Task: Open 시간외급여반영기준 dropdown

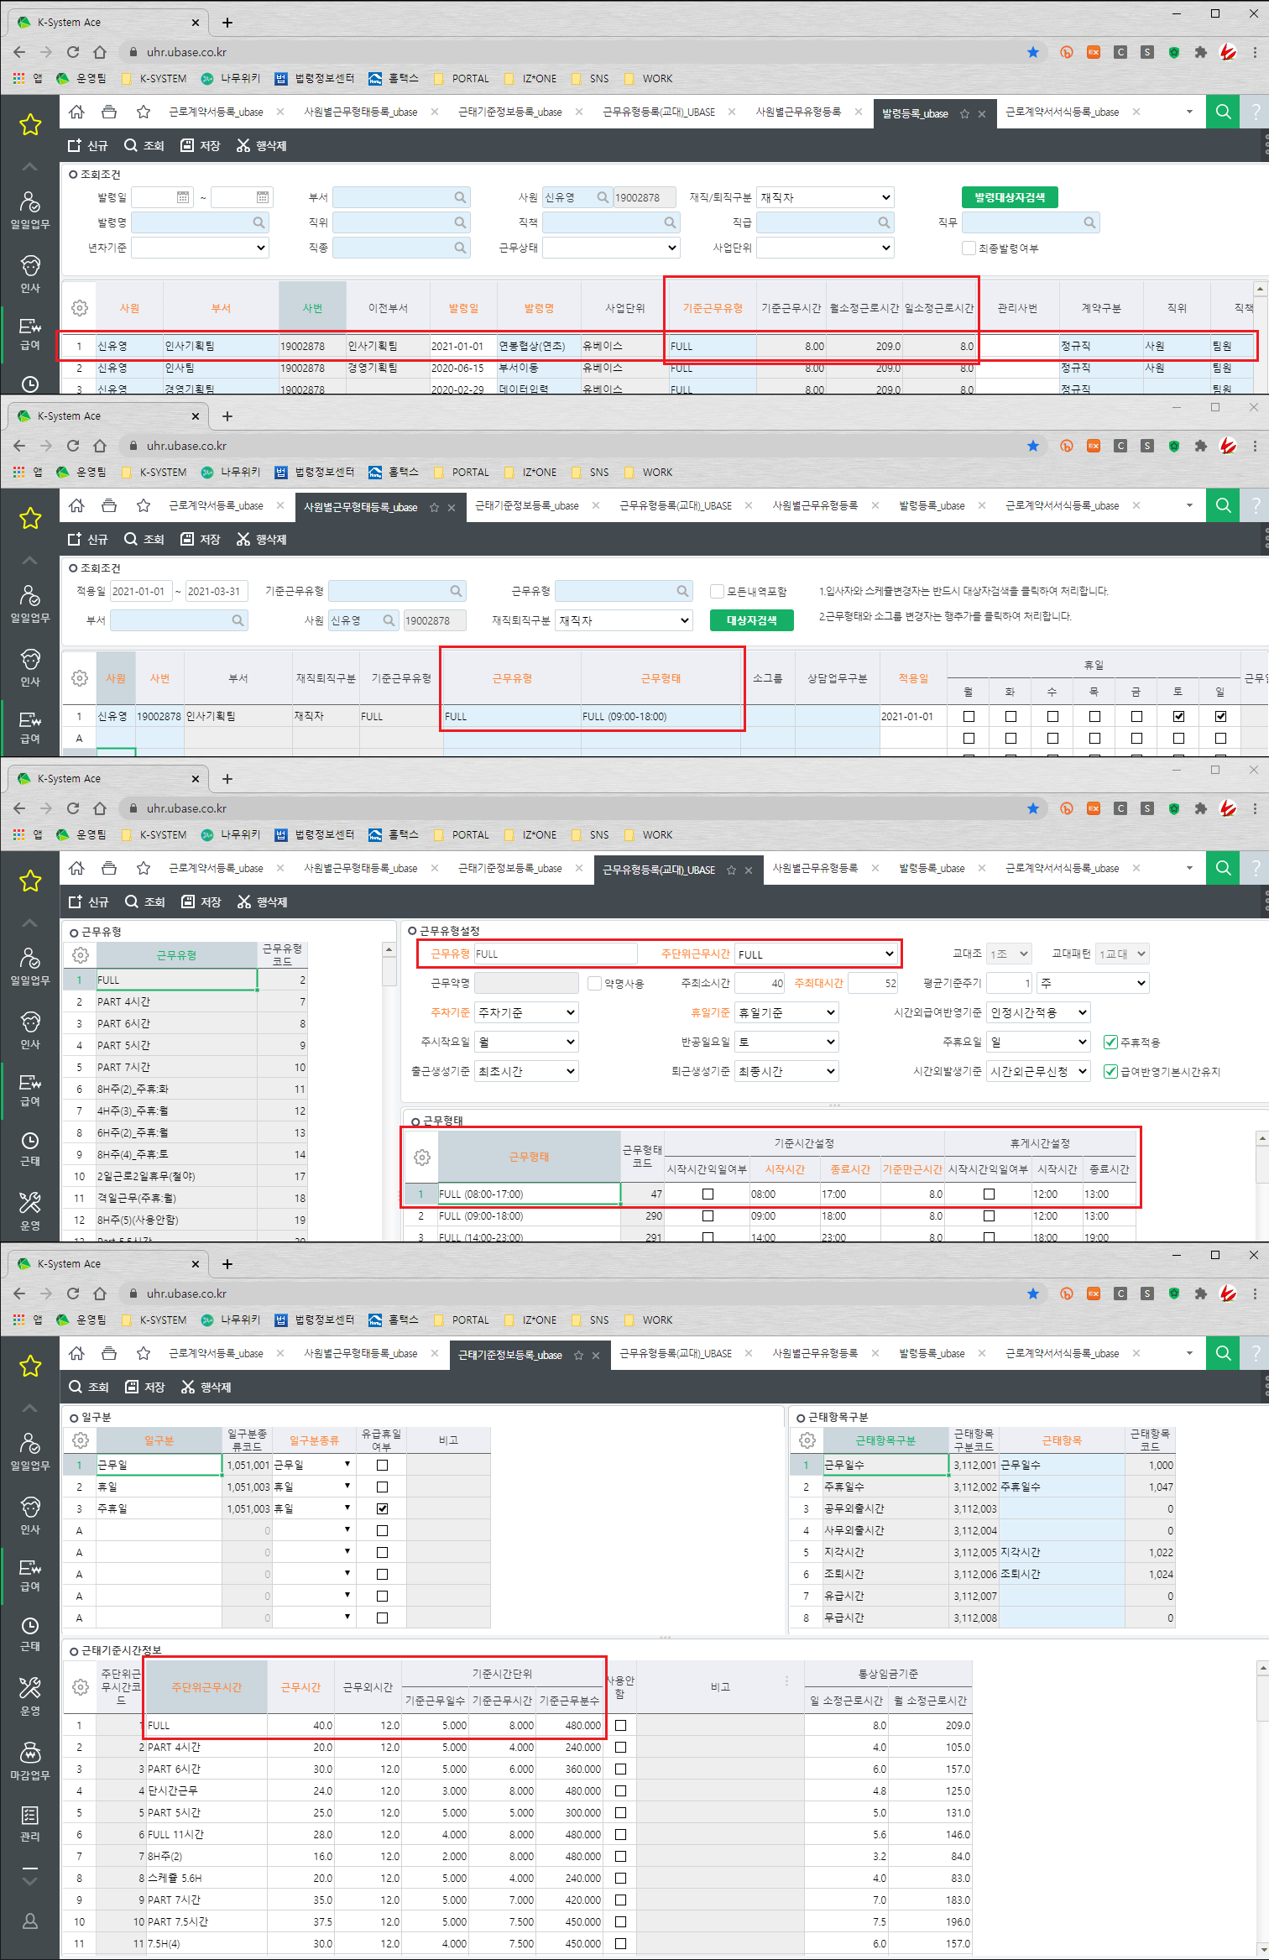Action: click(1038, 1012)
